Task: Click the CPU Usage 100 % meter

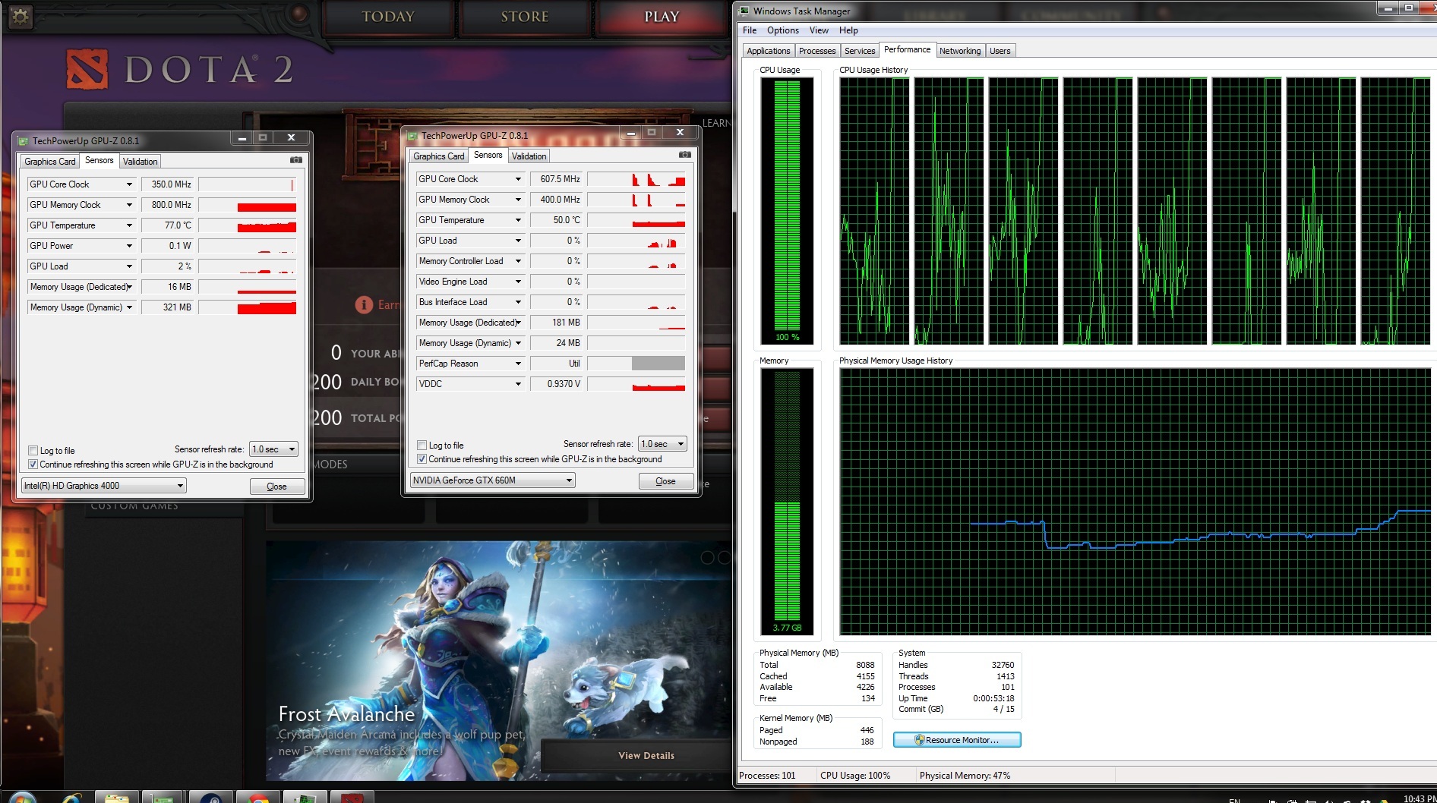Action: (787, 211)
